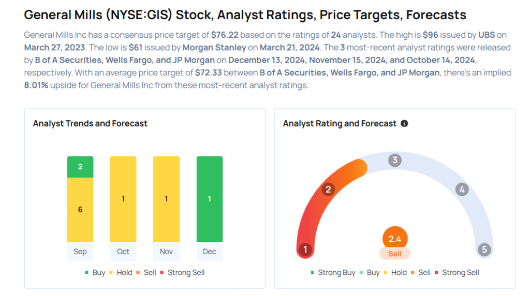Click the green Buy segment in Sep bar
This screenshot has height=296, width=530.
pos(80,167)
